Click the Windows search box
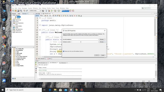This screenshot has height=92, width=164. (x=23, y=90)
